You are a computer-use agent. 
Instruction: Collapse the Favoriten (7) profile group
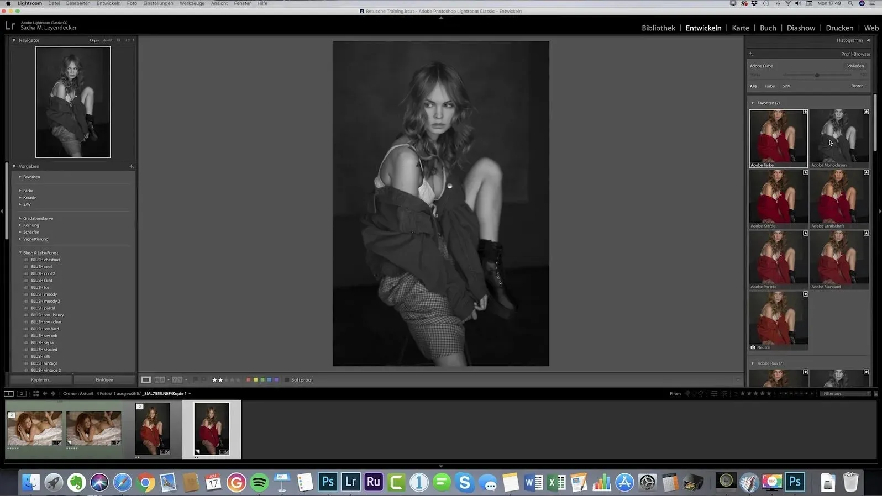pos(753,103)
